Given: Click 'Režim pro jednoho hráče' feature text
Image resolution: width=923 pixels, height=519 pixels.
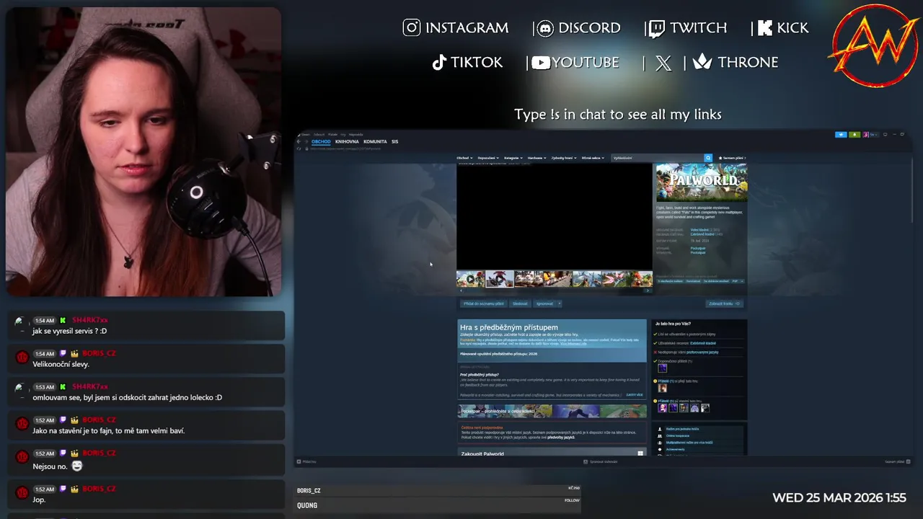Looking at the screenshot, I should [x=682, y=429].
